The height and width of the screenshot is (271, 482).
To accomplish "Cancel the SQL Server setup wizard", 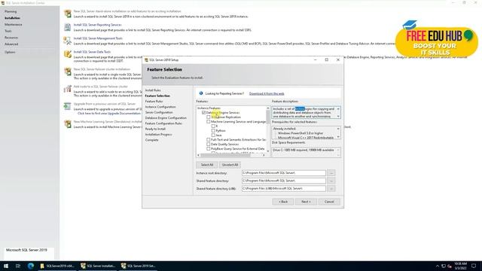I will pyautogui.click(x=329, y=202).
